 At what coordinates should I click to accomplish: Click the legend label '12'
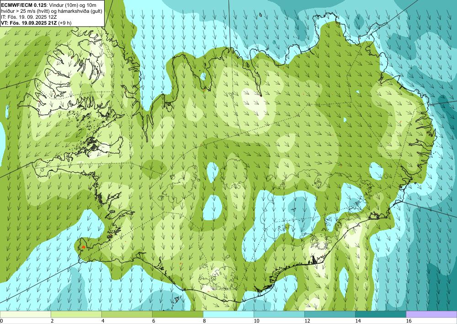pos(307,321)
